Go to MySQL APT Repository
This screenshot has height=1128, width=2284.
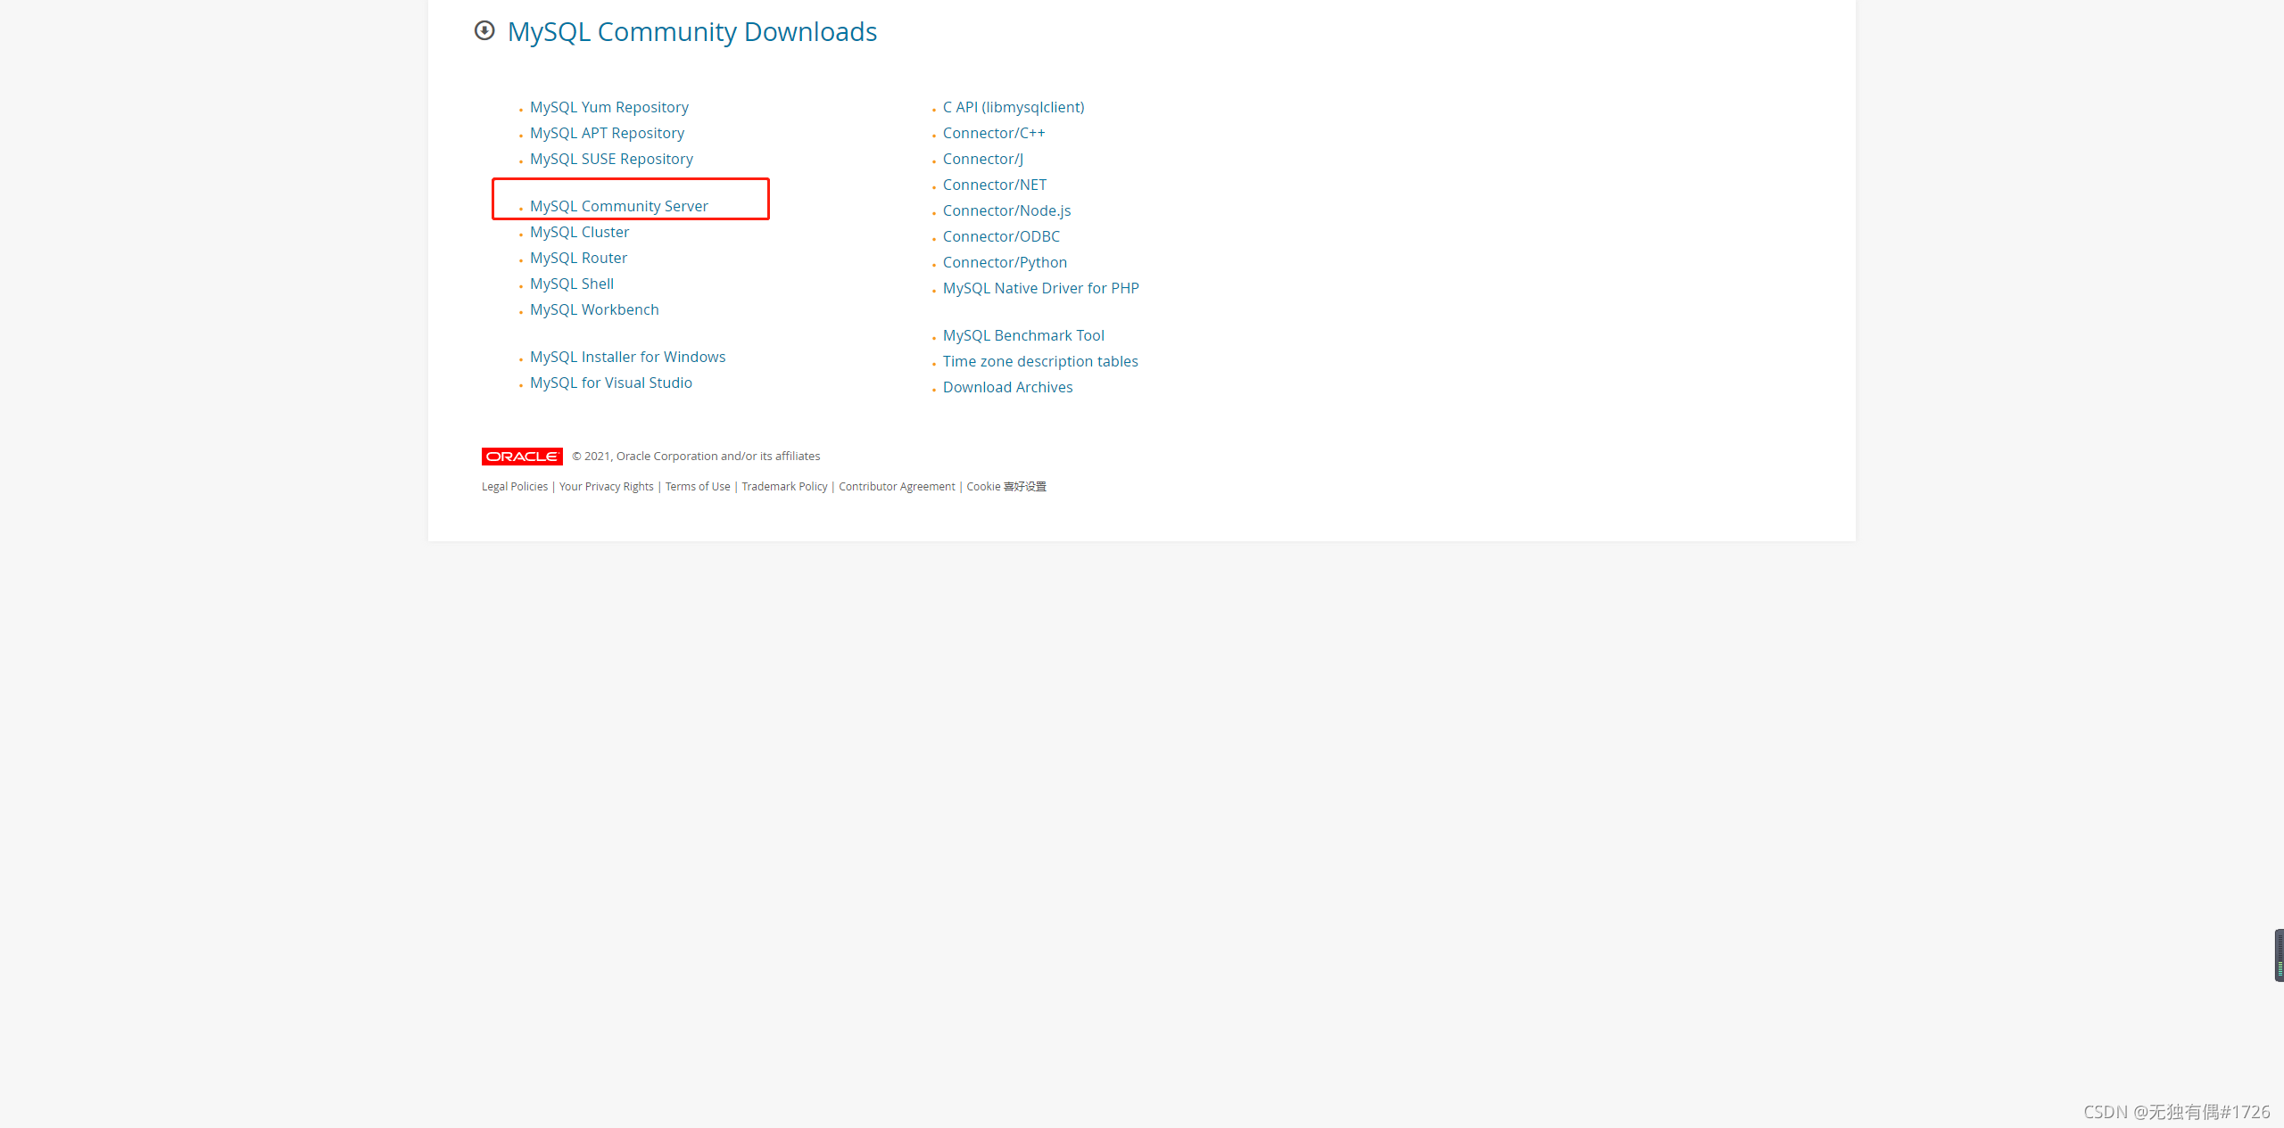coord(607,133)
